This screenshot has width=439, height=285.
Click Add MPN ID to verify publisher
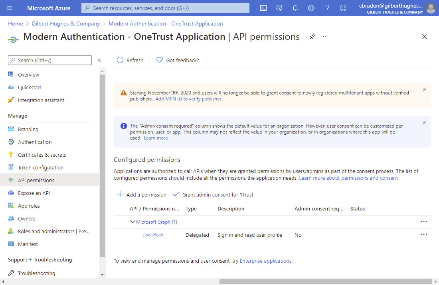coord(188,99)
